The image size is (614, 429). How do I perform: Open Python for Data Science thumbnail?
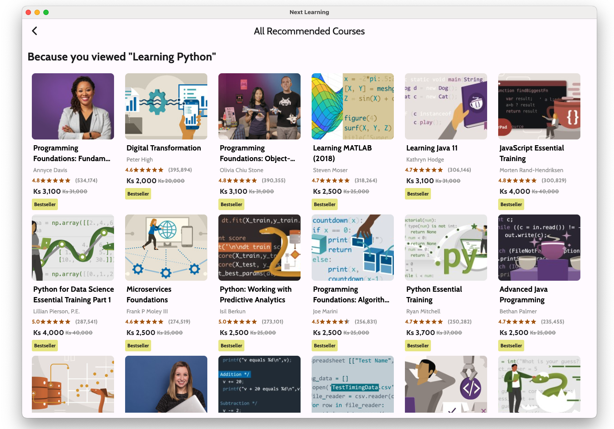[x=73, y=248]
